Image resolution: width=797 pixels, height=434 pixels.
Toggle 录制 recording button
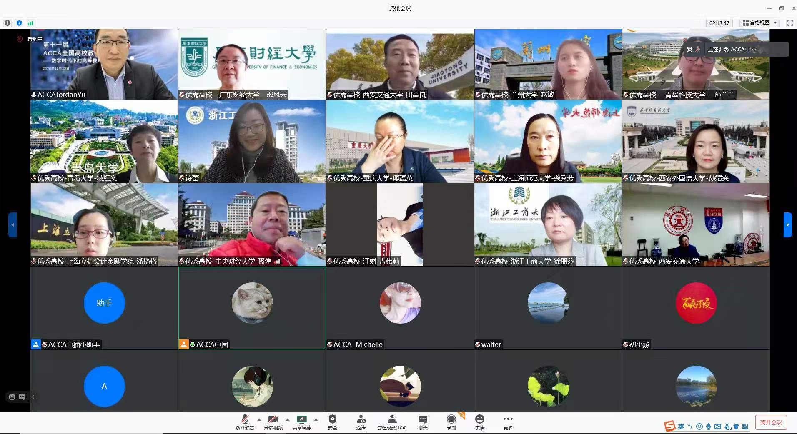click(x=451, y=422)
